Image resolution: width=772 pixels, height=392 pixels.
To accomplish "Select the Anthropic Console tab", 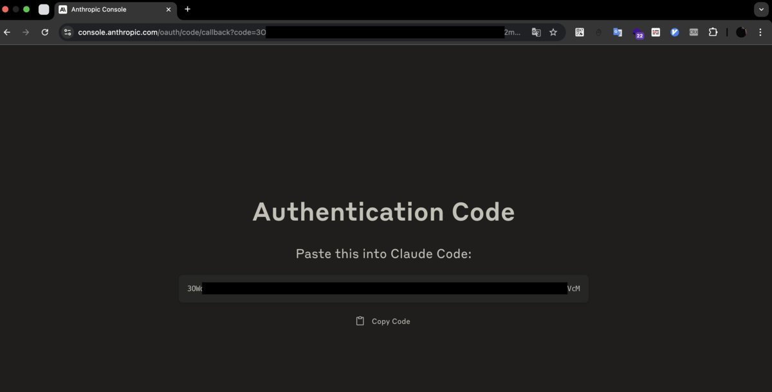I will 116,10.
